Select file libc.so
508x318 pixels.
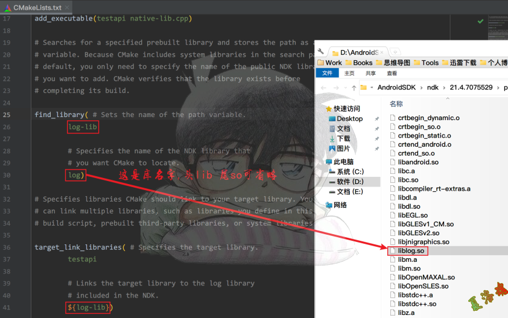(404, 180)
